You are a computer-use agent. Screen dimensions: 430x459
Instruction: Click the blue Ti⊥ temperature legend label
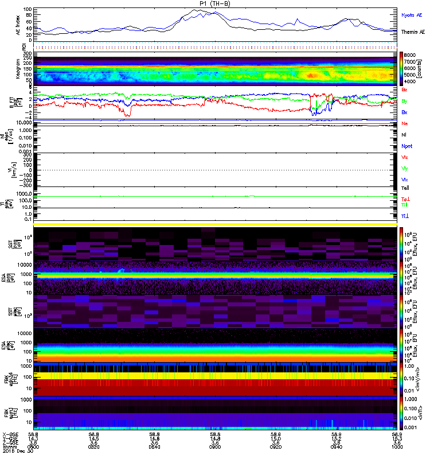click(x=405, y=216)
